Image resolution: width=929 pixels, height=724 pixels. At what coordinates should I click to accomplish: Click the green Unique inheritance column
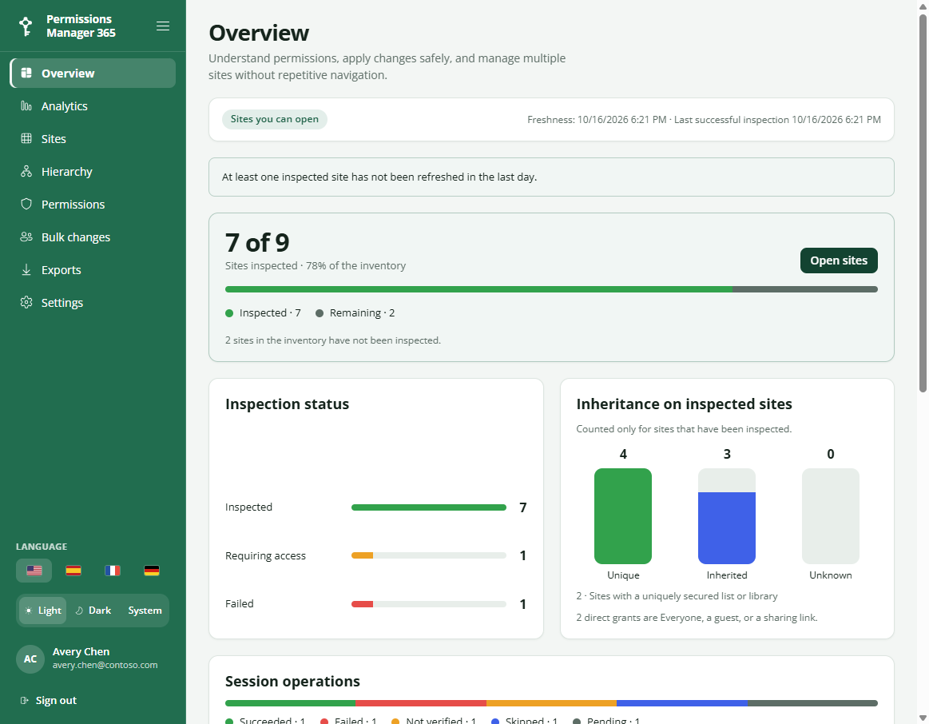(623, 516)
